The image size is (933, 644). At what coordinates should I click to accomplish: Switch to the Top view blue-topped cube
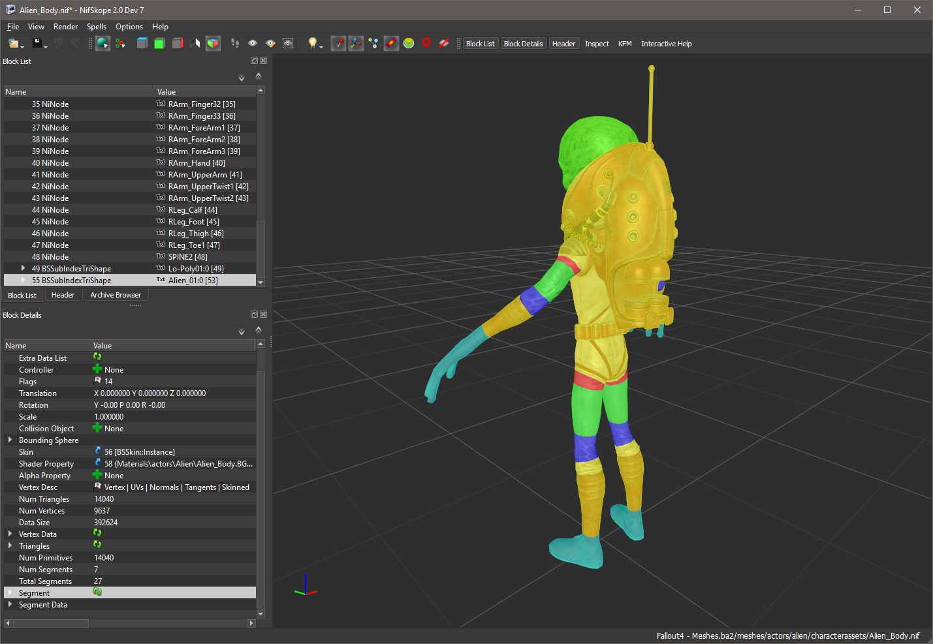(142, 43)
